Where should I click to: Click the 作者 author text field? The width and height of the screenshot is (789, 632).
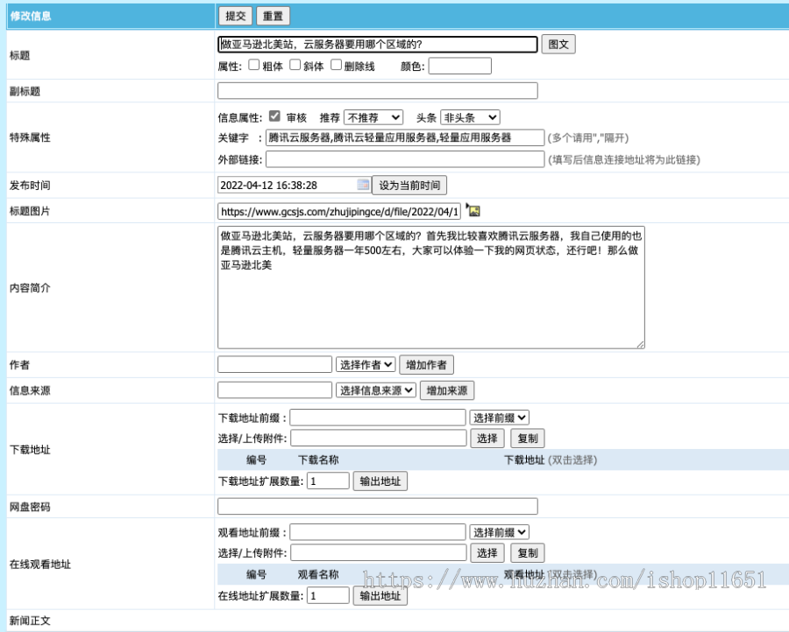tap(274, 364)
